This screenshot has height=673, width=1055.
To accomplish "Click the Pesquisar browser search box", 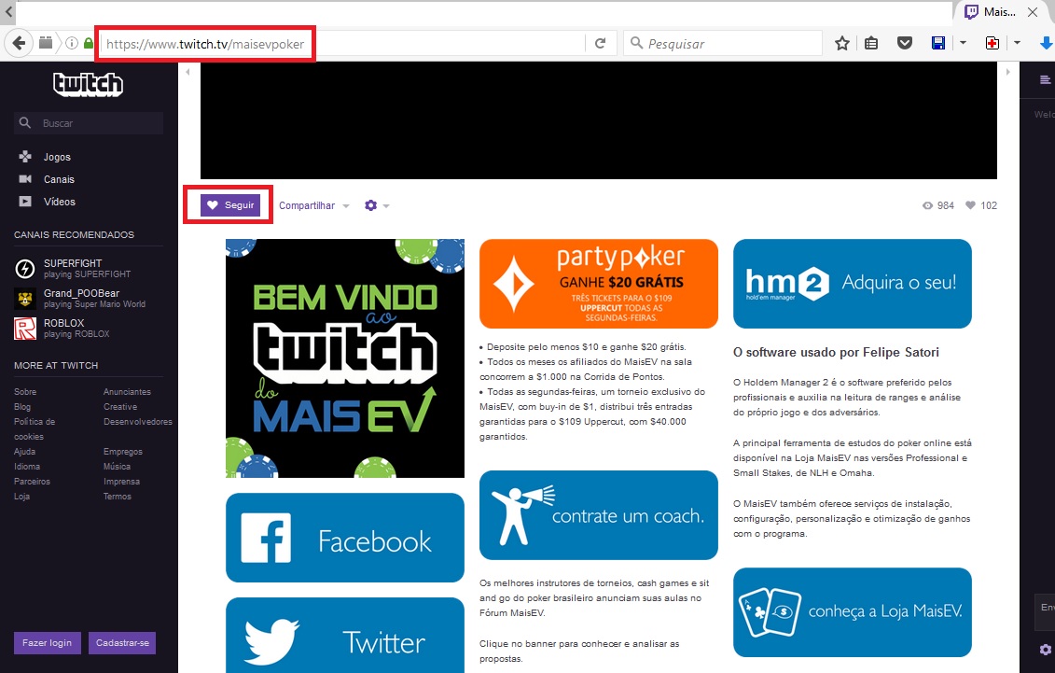I will click(723, 44).
